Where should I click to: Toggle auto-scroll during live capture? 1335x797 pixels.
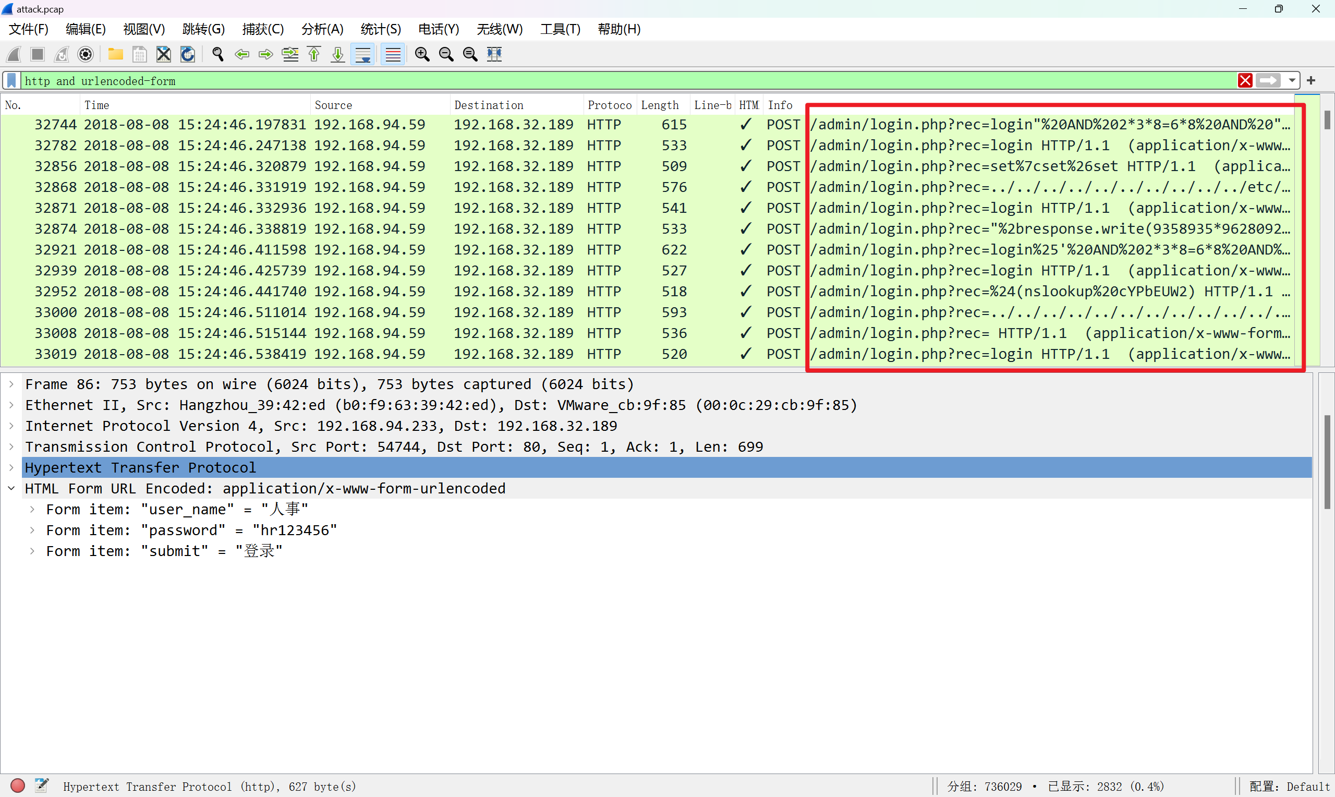point(363,54)
